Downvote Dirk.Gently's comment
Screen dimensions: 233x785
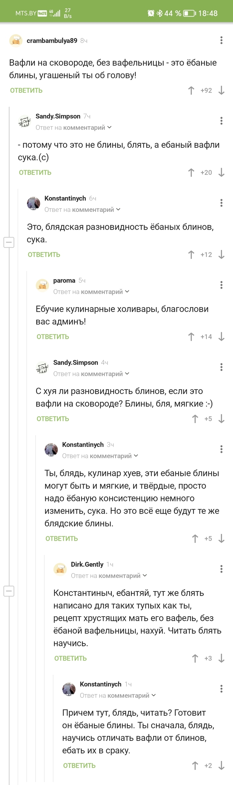[x=221, y=658]
